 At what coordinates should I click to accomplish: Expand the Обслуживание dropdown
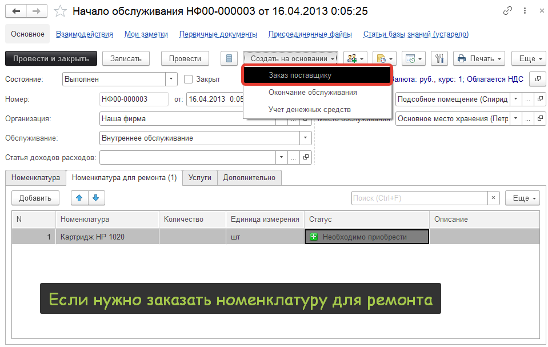coord(306,138)
